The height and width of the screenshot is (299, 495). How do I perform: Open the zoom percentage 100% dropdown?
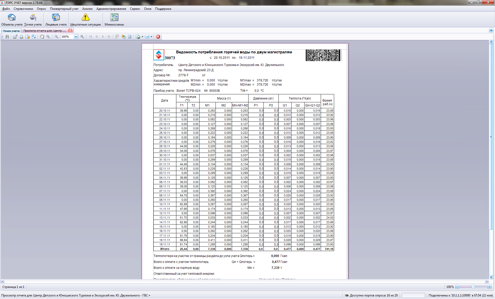pos(76,37)
